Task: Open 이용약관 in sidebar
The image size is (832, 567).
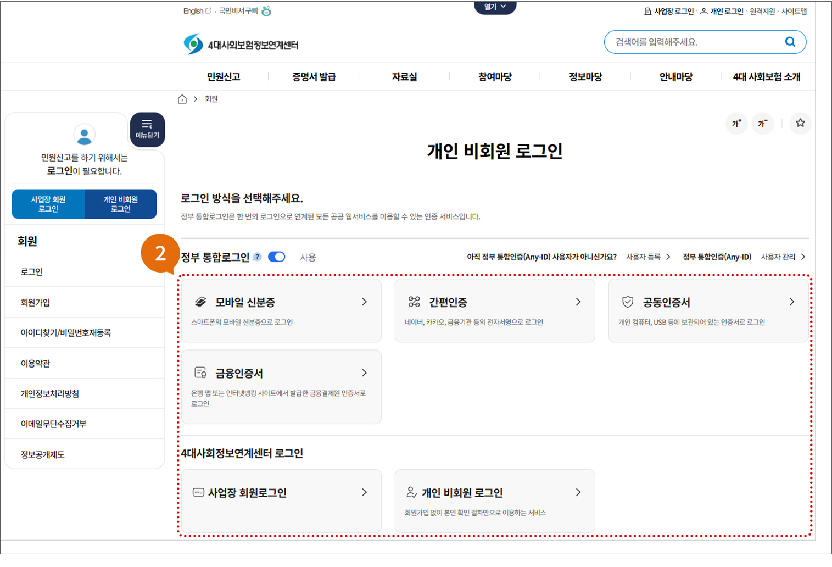Action: click(x=35, y=363)
